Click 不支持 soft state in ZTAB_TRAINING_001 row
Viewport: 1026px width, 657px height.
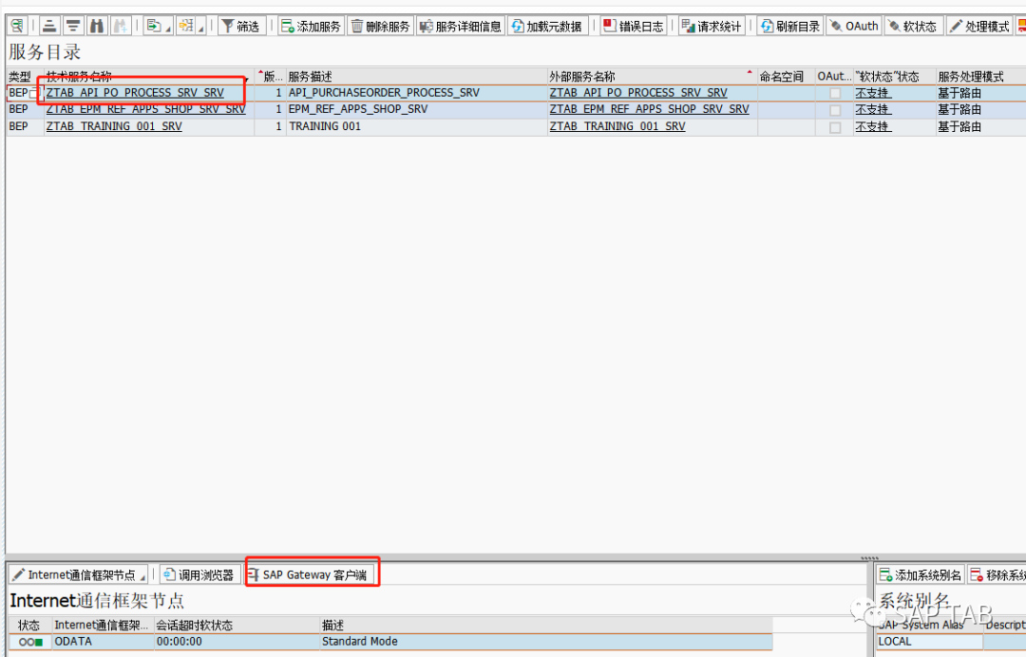[873, 126]
